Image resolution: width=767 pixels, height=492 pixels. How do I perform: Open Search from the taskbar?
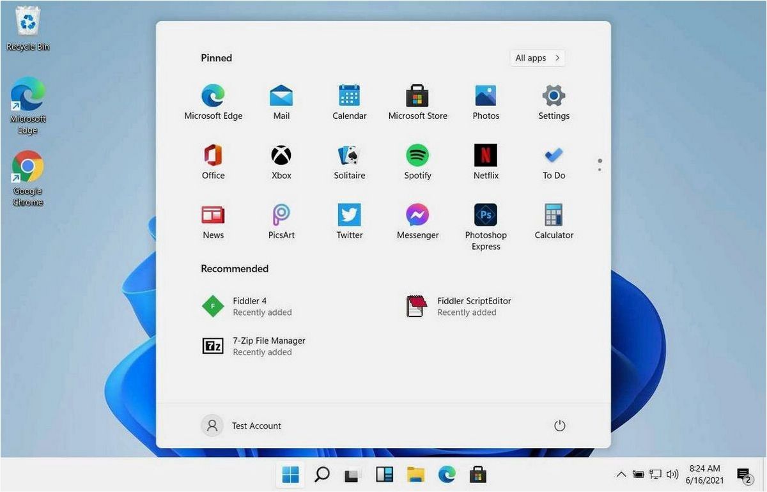(322, 474)
